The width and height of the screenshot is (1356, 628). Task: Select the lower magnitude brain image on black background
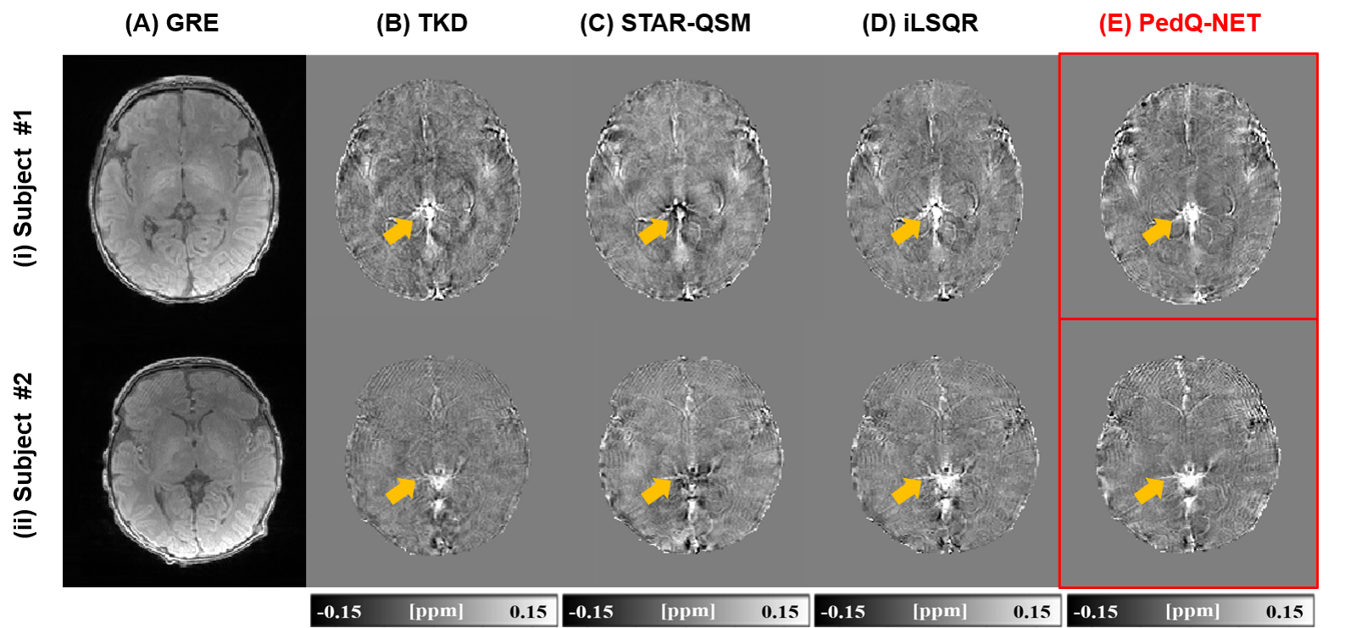click(x=195, y=462)
